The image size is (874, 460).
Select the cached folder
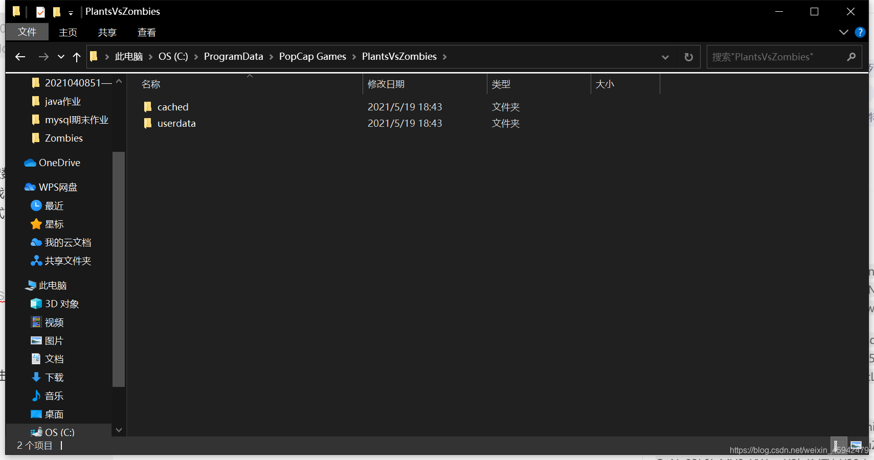click(x=173, y=107)
